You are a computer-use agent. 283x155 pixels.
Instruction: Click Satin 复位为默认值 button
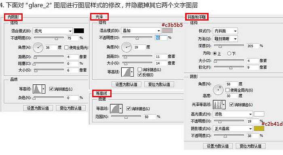coord(159,84)
